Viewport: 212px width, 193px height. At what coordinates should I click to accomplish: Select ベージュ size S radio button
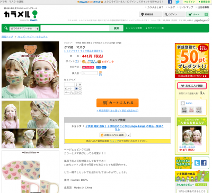[76, 93]
